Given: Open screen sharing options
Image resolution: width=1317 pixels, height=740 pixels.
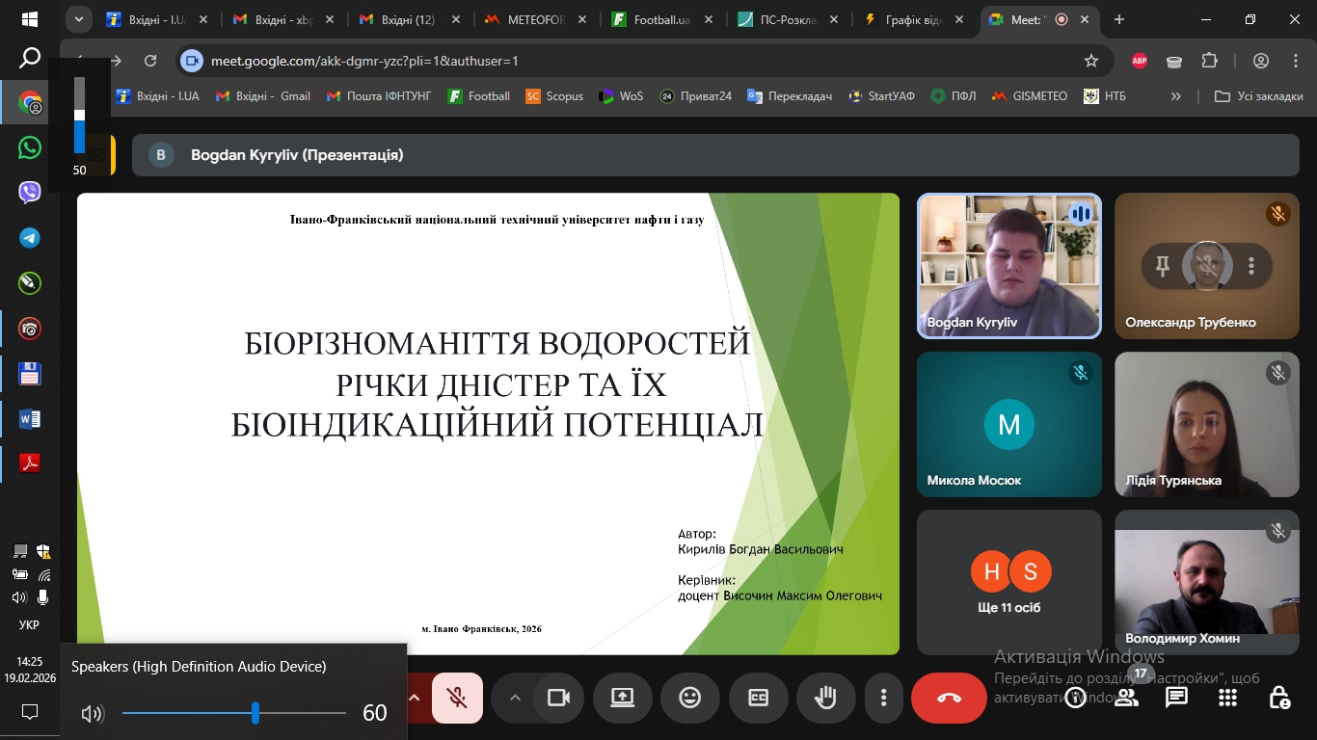Looking at the screenshot, I should tap(622, 697).
